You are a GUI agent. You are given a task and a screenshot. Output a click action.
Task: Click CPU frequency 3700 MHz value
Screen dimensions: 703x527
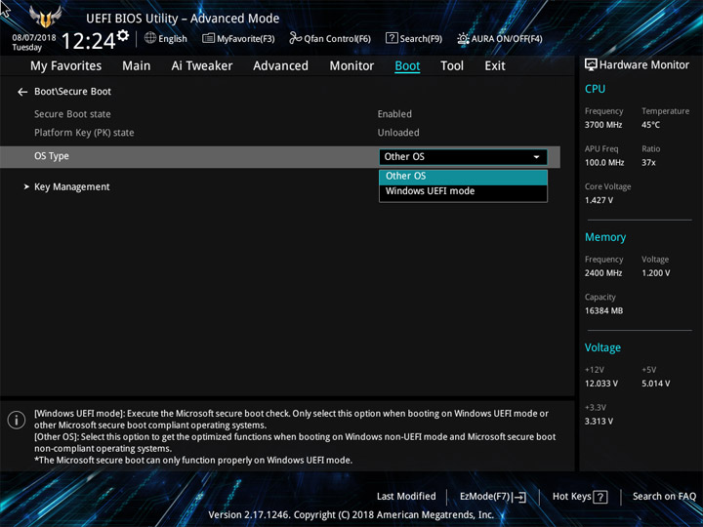pyautogui.click(x=603, y=125)
